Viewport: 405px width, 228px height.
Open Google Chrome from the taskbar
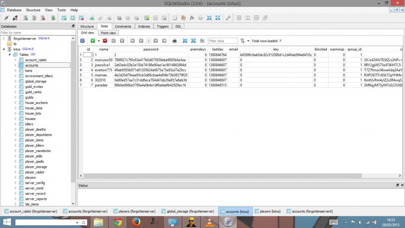(117, 222)
